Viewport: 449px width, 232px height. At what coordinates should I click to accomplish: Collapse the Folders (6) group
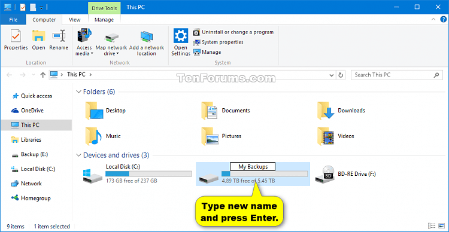point(78,92)
